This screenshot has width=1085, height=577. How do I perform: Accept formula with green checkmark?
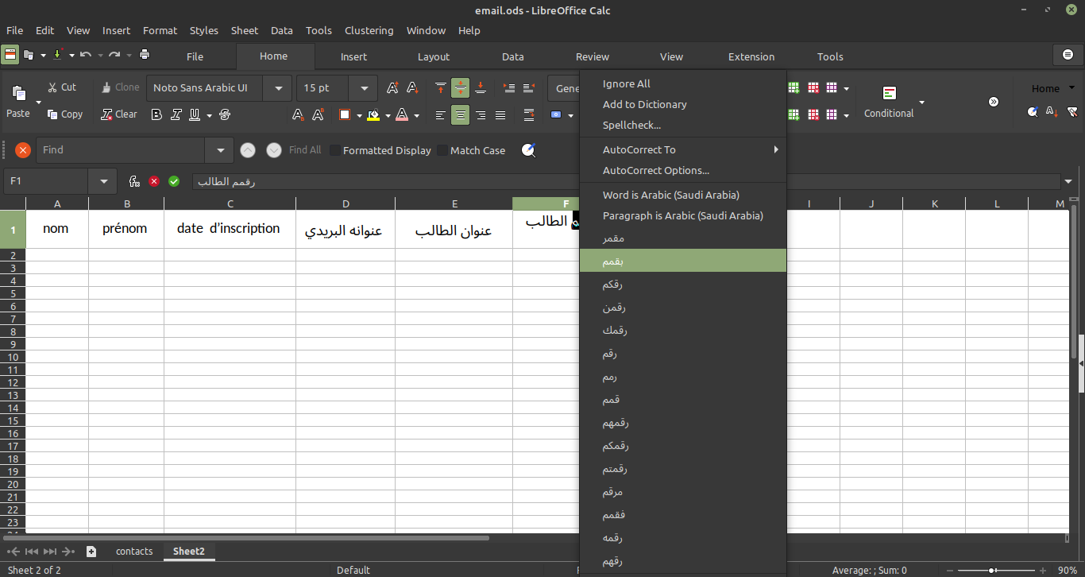174,181
